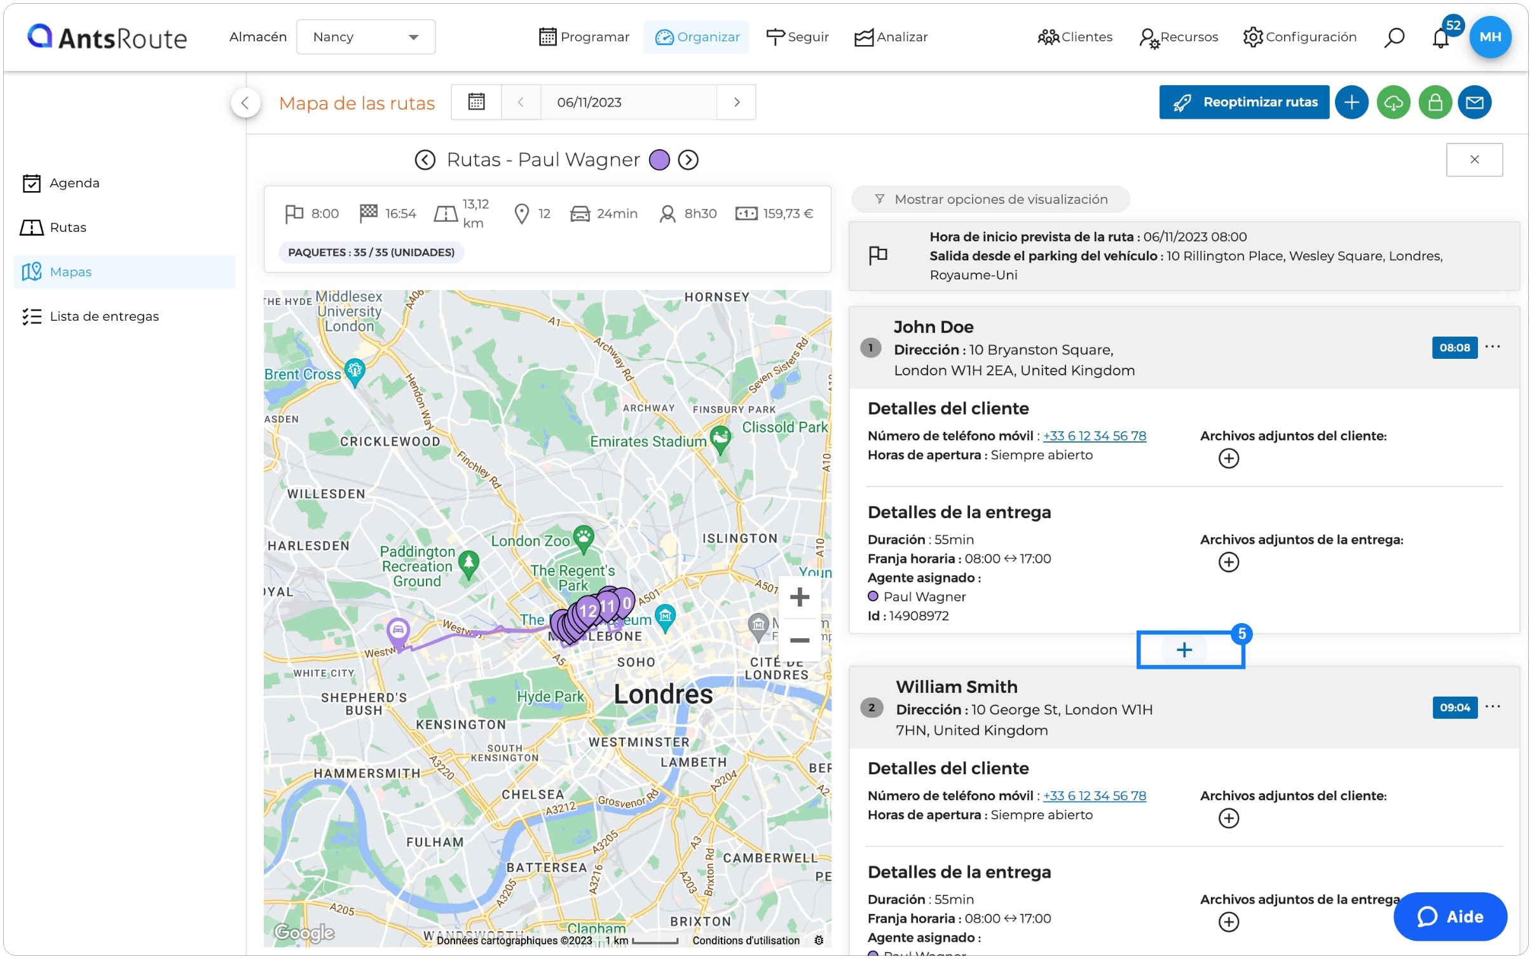Screen dimensions: 1532x959
Task: Add delivery attachment for John Doe
Action: [x=1228, y=562]
